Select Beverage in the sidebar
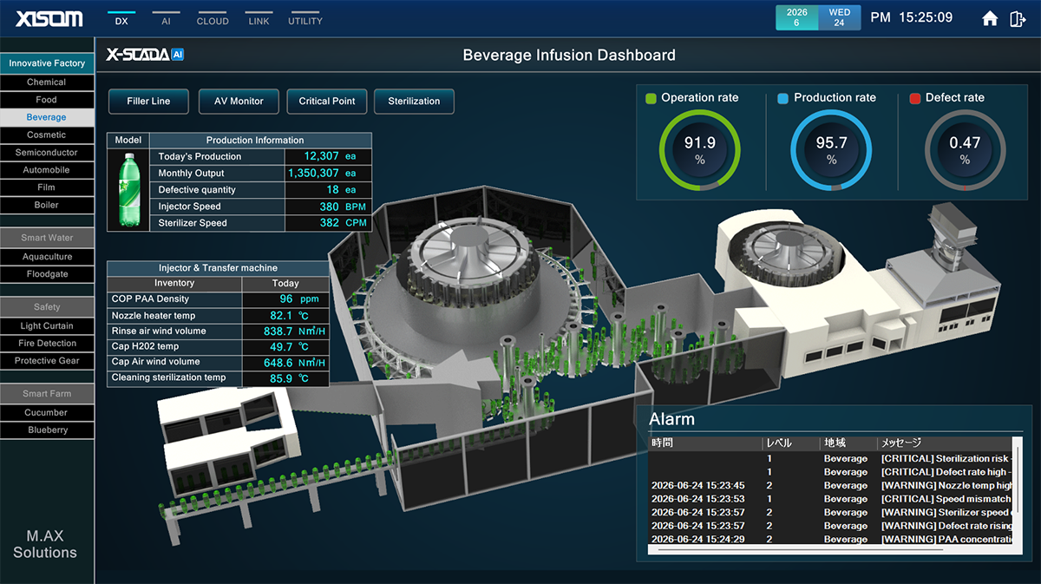This screenshot has height=584, width=1041. click(x=47, y=117)
